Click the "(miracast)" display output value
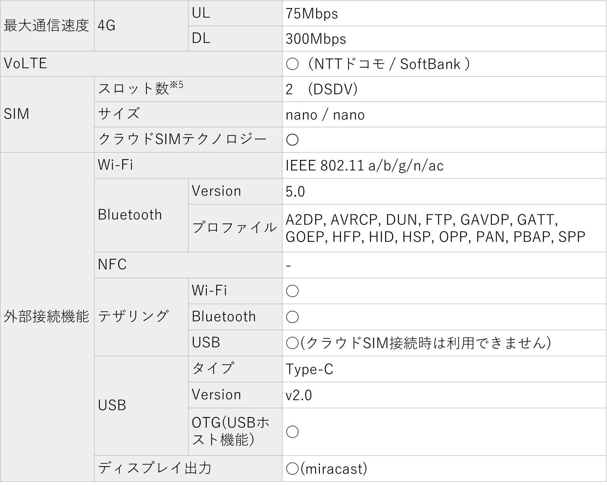This screenshot has height=486, width=607. (333, 469)
